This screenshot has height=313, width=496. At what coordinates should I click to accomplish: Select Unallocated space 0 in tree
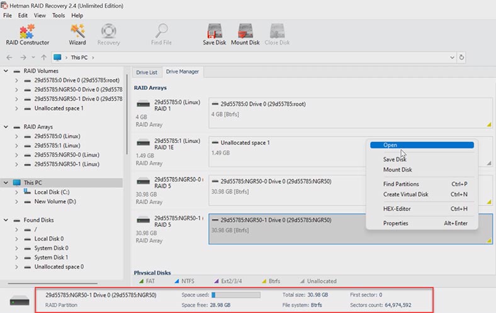click(x=59, y=267)
